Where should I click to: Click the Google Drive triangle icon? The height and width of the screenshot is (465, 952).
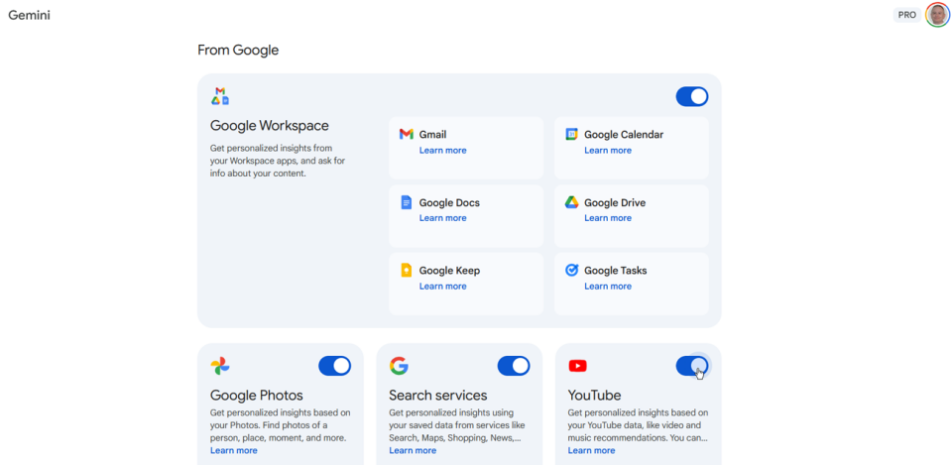coord(571,202)
